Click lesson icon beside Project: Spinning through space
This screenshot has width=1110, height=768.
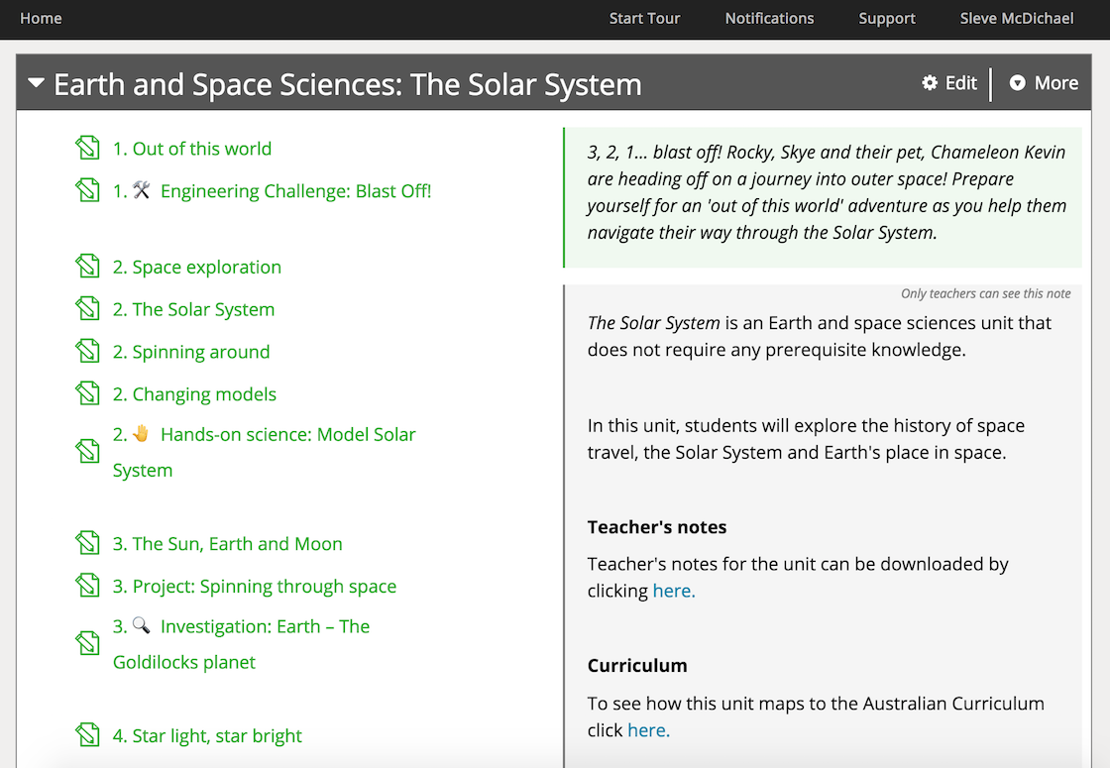click(88, 586)
